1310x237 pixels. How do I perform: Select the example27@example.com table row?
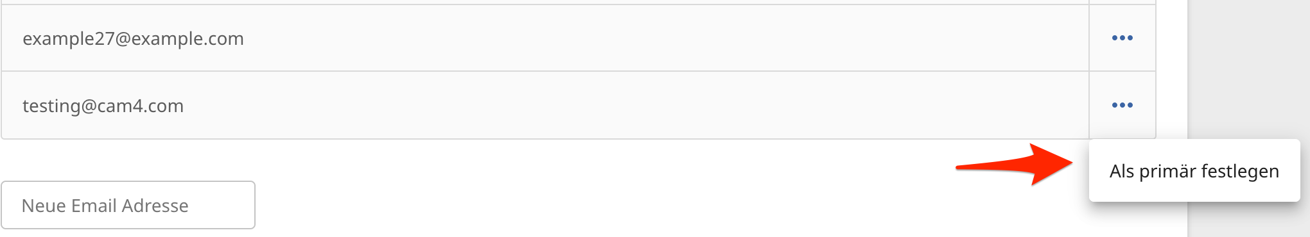pos(578,38)
